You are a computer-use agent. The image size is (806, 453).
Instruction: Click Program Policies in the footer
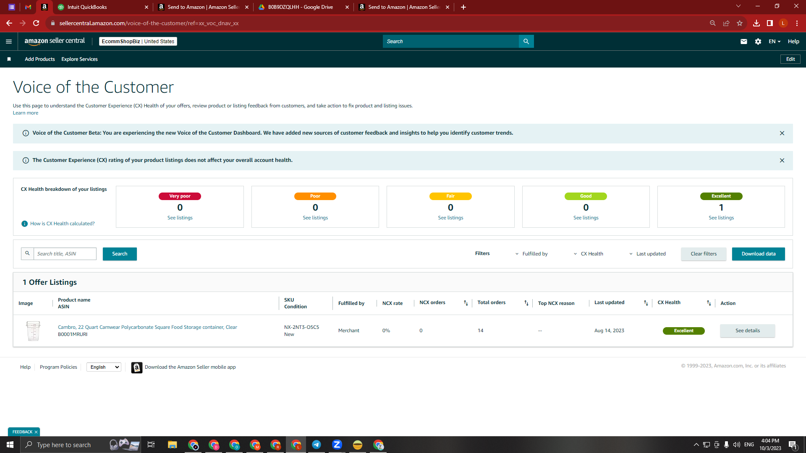[58, 367]
